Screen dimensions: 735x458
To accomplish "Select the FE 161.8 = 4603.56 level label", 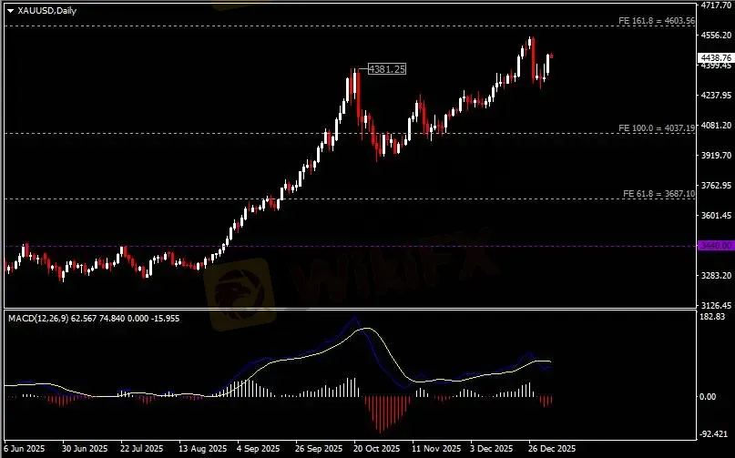I will tap(657, 21).
